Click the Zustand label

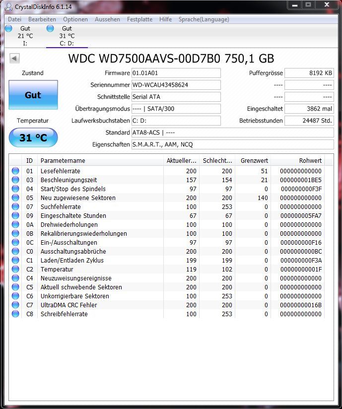point(33,73)
